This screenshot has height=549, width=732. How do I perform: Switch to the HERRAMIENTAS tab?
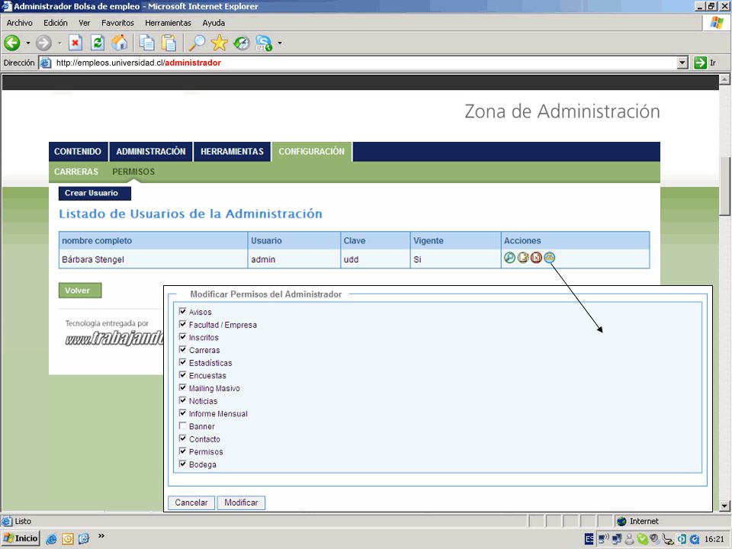[232, 152]
